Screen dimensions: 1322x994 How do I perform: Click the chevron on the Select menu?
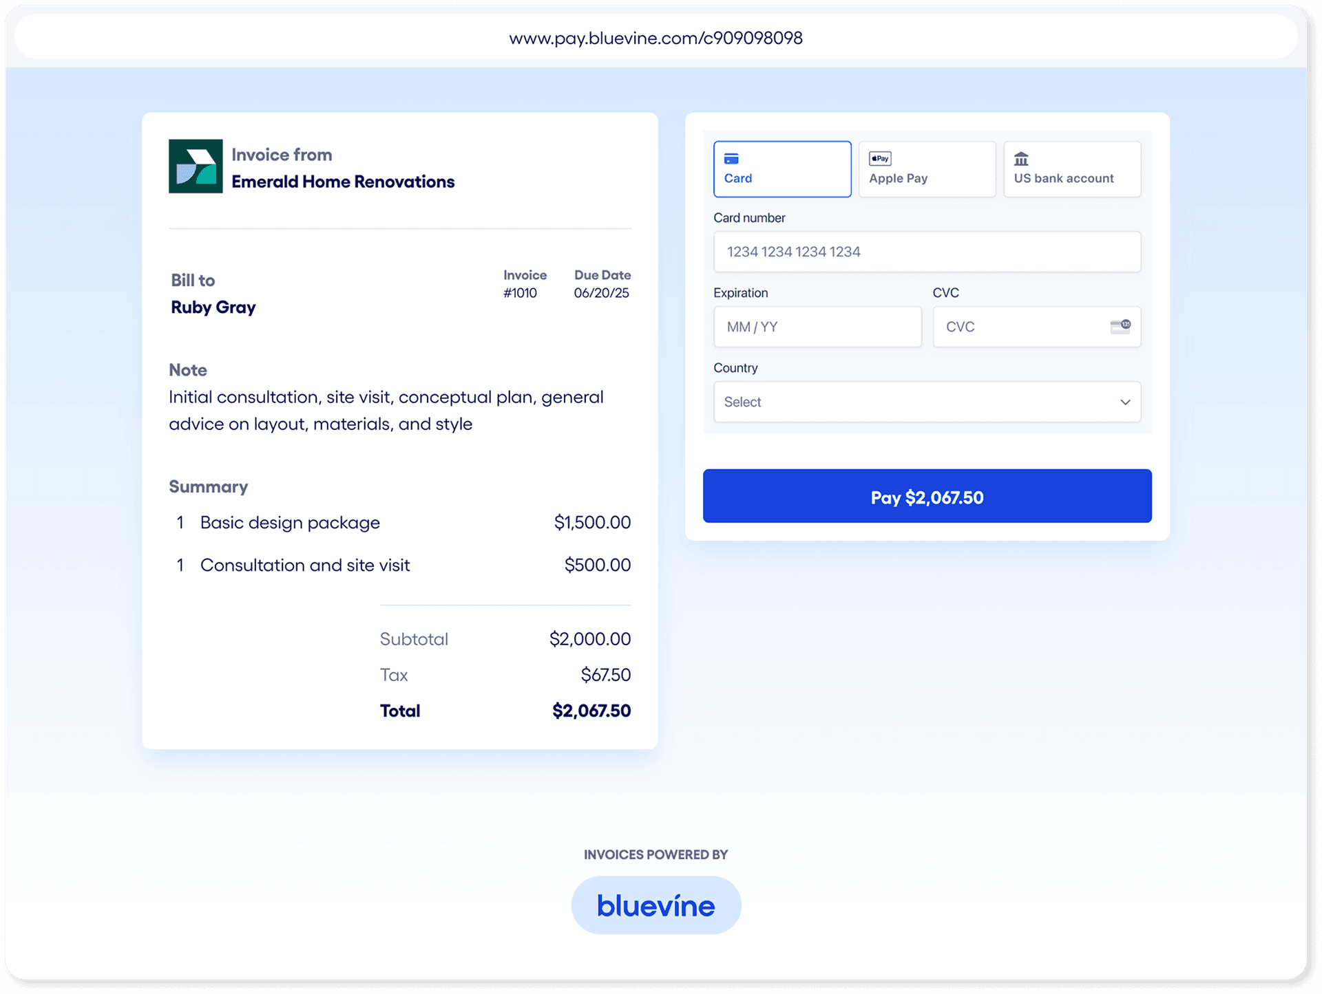(1125, 402)
